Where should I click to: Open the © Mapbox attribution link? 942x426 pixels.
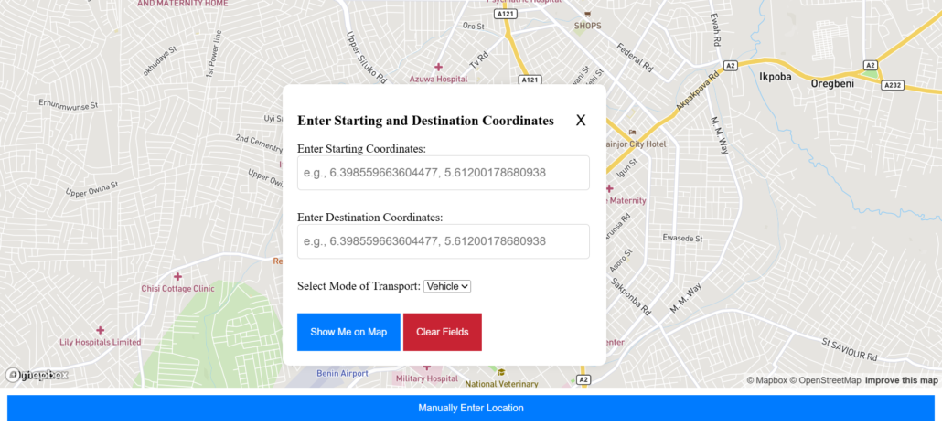click(x=766, y=380)
